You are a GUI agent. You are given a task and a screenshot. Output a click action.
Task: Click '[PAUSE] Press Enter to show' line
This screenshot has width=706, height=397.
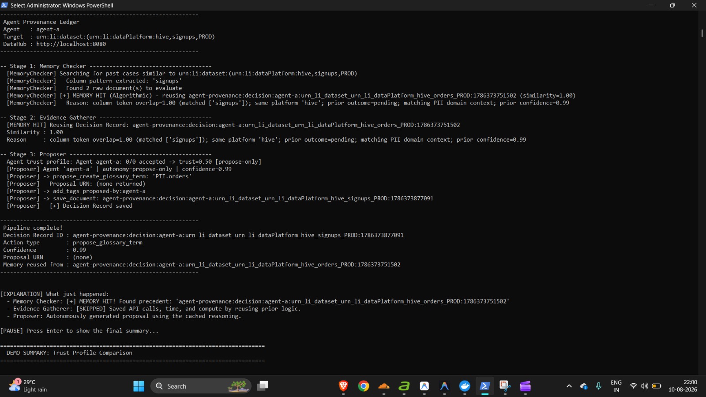pos(79,331)
